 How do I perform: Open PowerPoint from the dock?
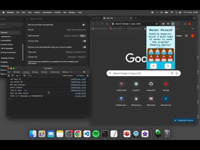[127, 134]
